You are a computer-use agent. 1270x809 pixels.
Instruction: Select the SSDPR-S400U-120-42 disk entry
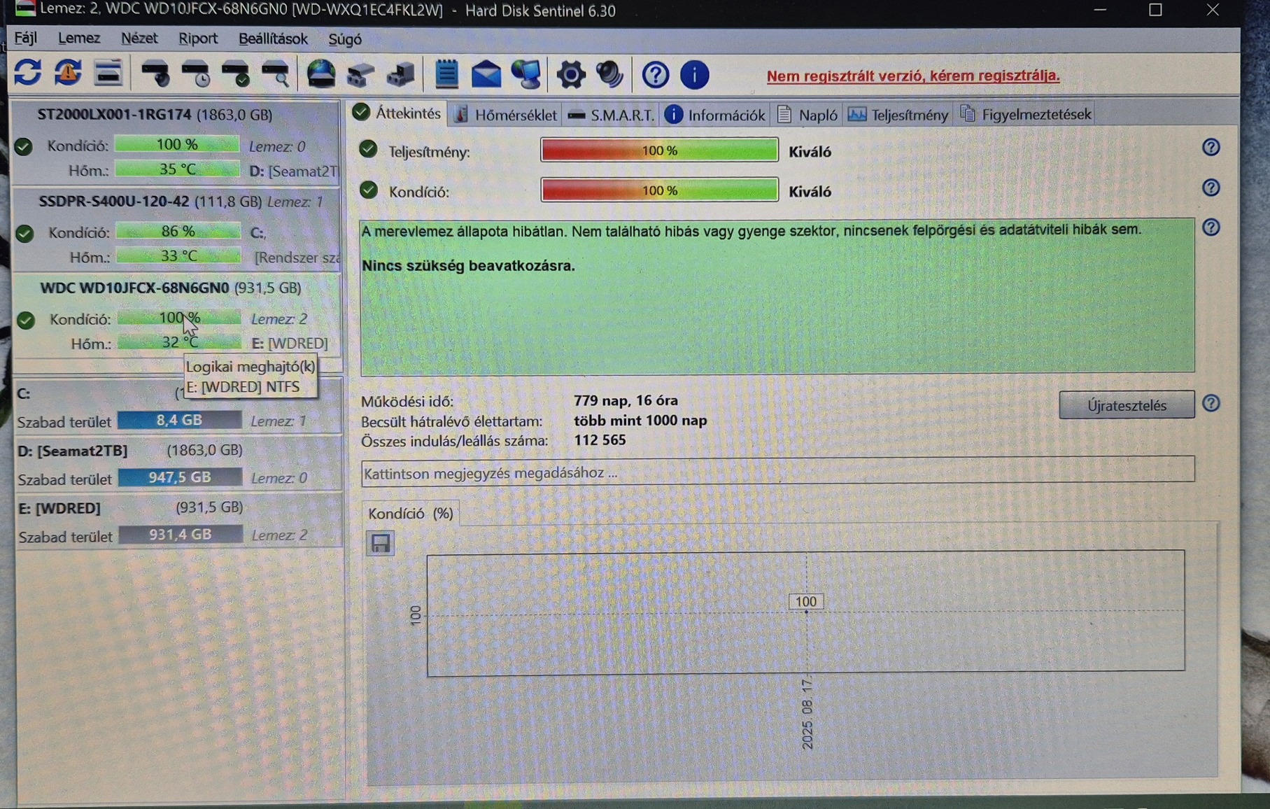(176, 230)
